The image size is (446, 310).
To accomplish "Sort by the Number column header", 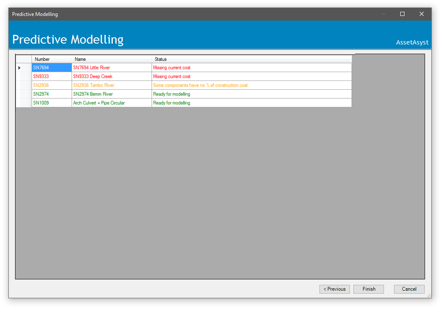I will [x=52, y=59].
